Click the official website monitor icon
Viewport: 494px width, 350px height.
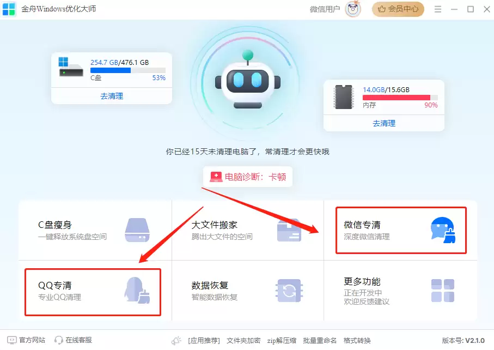point(11,340)
